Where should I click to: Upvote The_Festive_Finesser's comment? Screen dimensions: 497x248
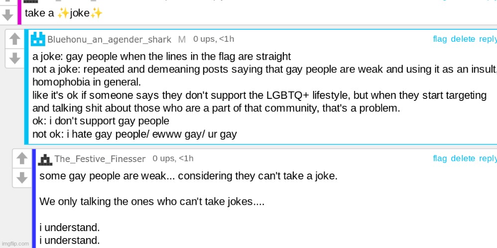pyautogui.click(x=22, y=159)
